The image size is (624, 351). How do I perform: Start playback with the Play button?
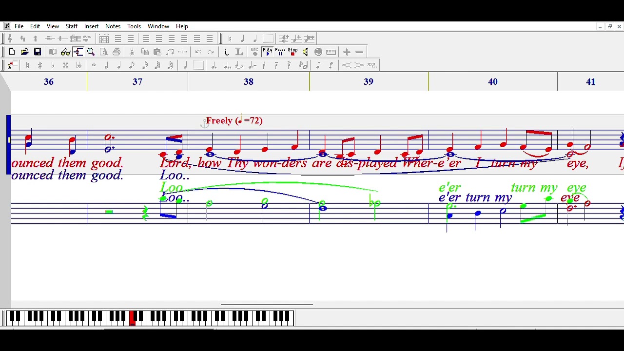pos(268,52)
